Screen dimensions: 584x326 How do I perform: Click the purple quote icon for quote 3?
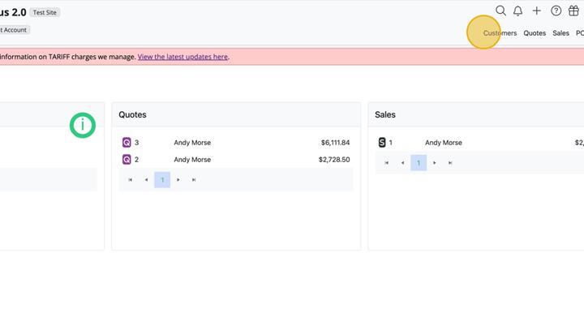click(127, 143)
